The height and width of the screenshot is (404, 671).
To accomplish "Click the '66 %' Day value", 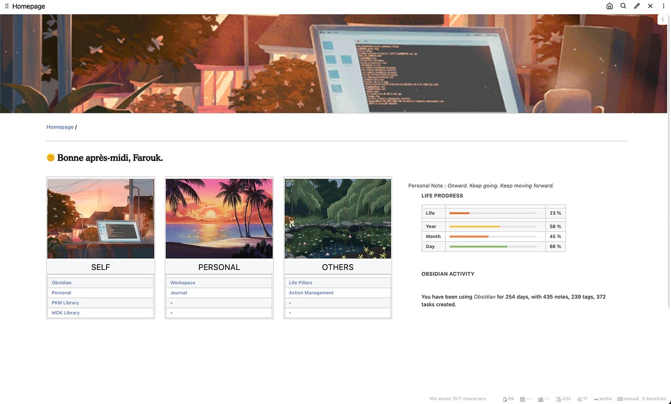I will tap(555, 247).
